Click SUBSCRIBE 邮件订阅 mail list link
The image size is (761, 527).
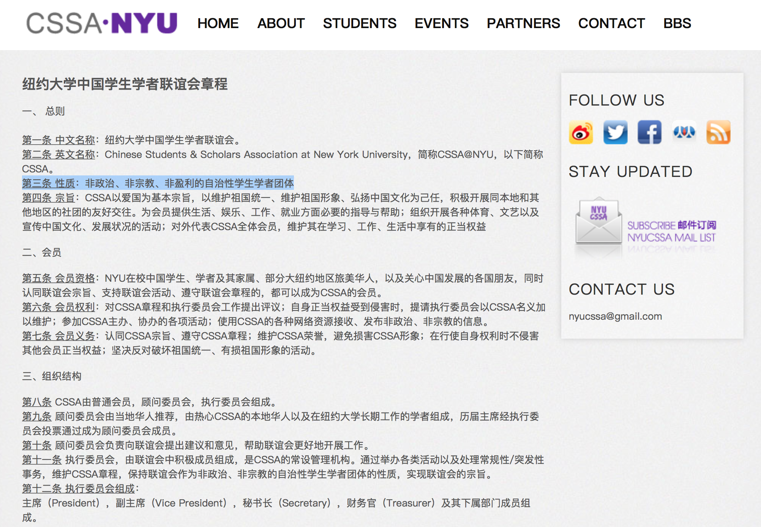pyautogui.click(x=671, y=226)
